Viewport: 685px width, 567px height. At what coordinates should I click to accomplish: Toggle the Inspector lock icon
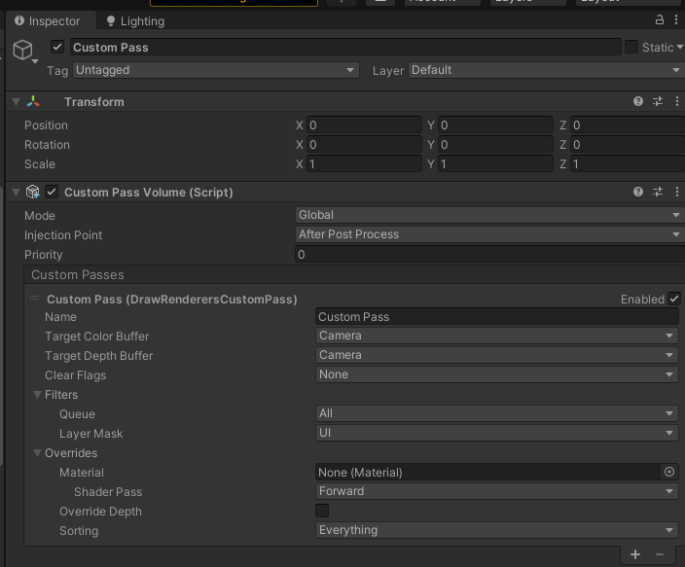(660, 19)
